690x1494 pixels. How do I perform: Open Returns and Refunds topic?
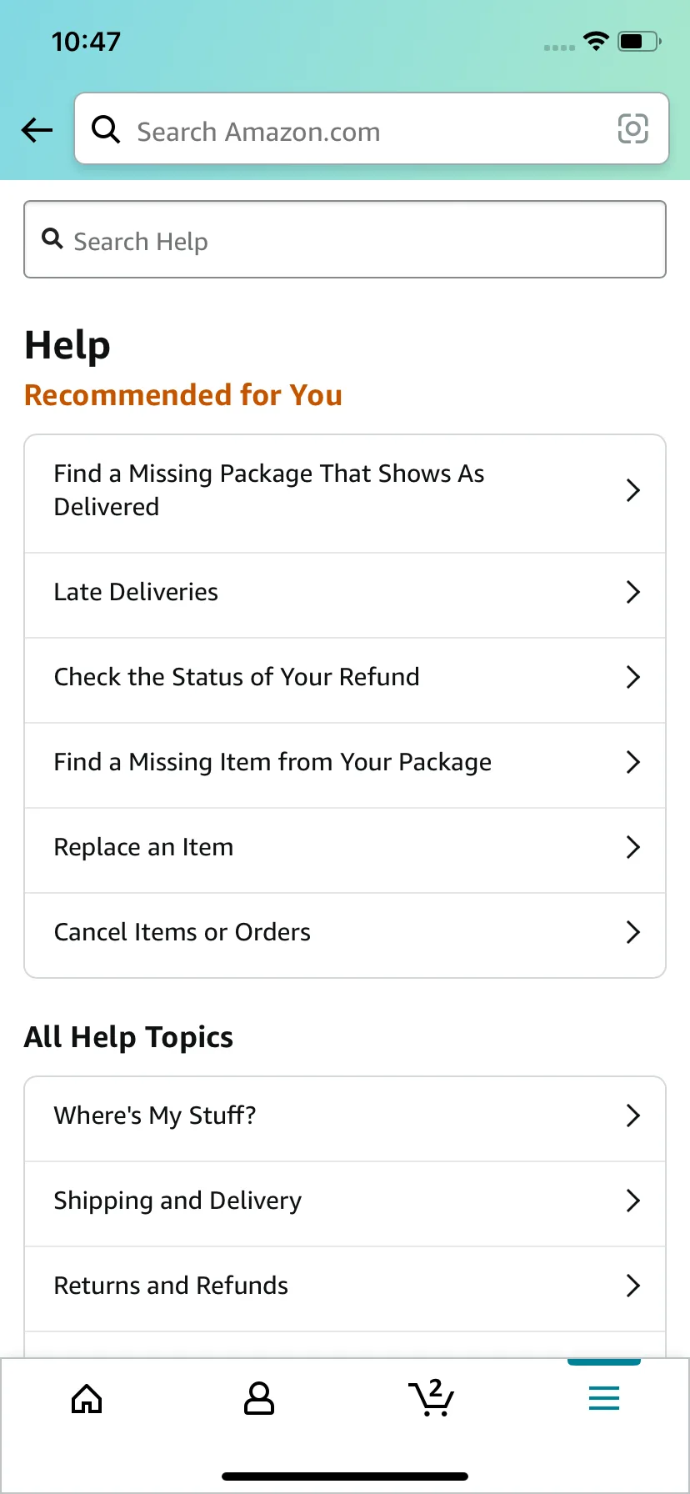point(171,1286)
